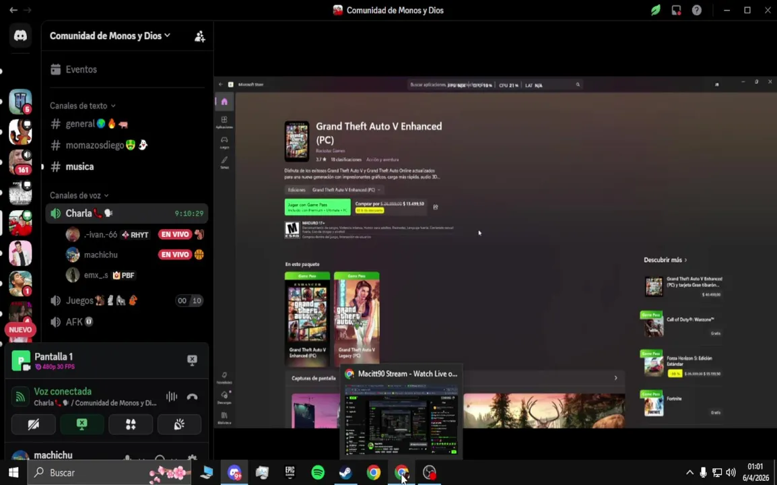Open volume control in system tray
Viewport: 777px width, 485px height.
(x=731, y=473)
